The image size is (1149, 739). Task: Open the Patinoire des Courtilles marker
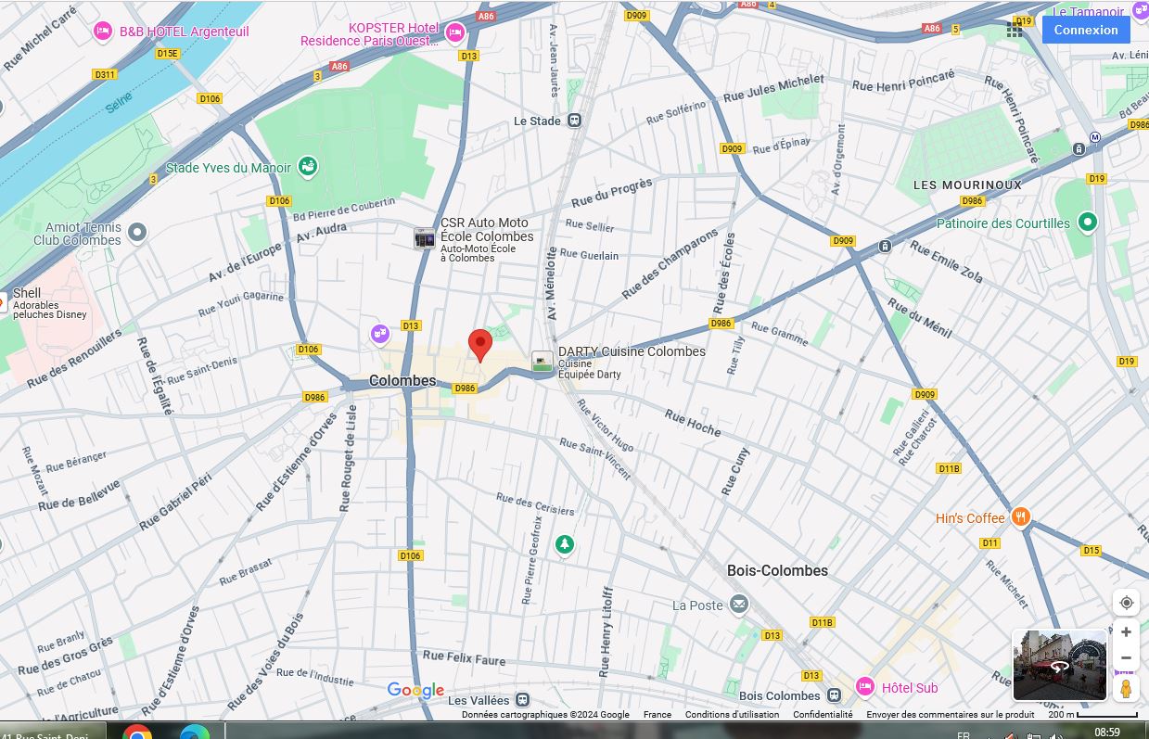(x=1088, y=223)
